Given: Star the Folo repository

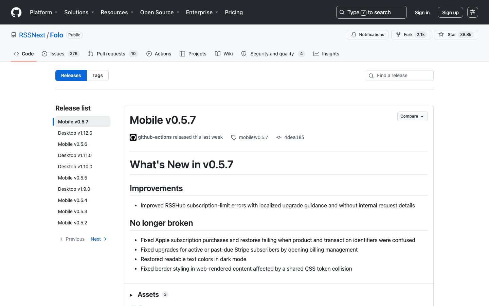Looking at the screenshot, I should (456, 35).
